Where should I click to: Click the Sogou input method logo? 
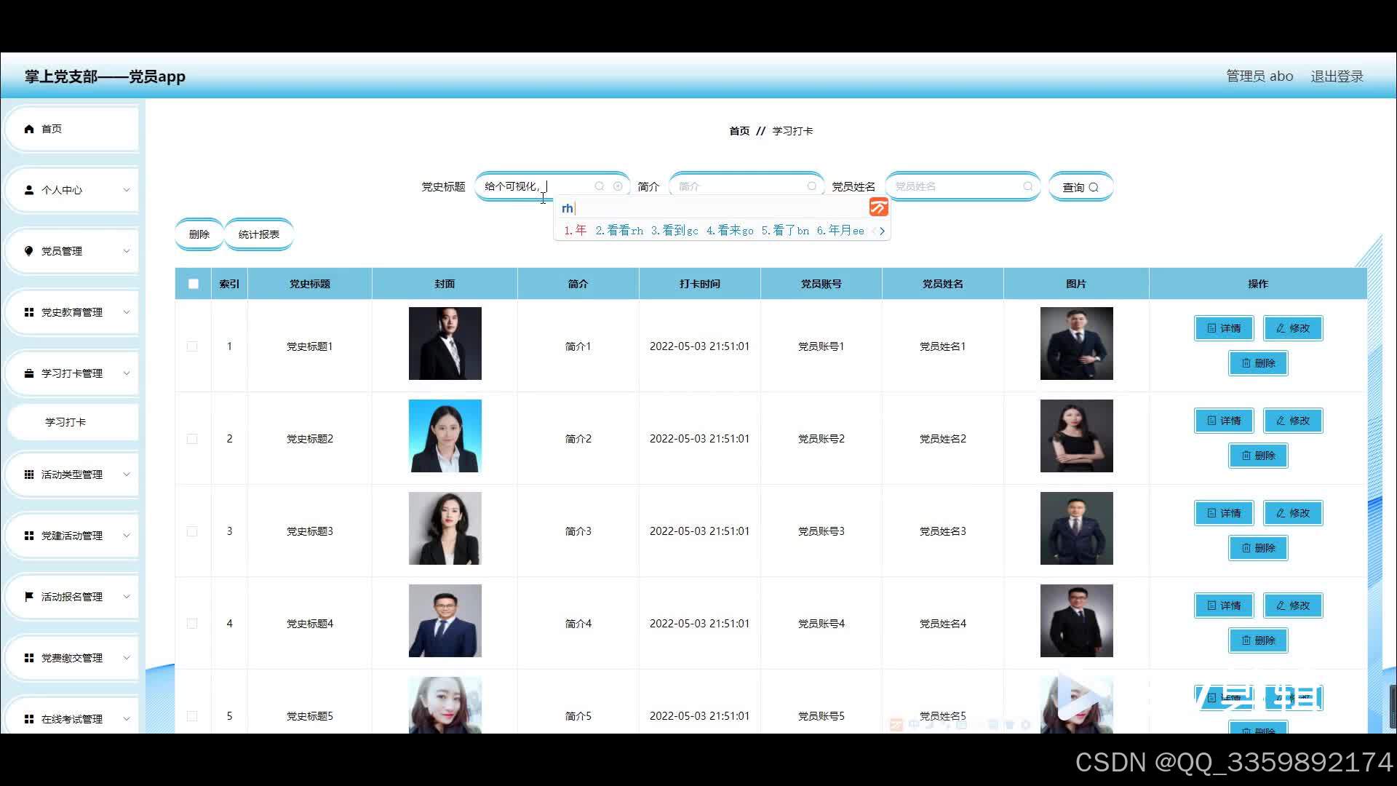click(879, 207)
